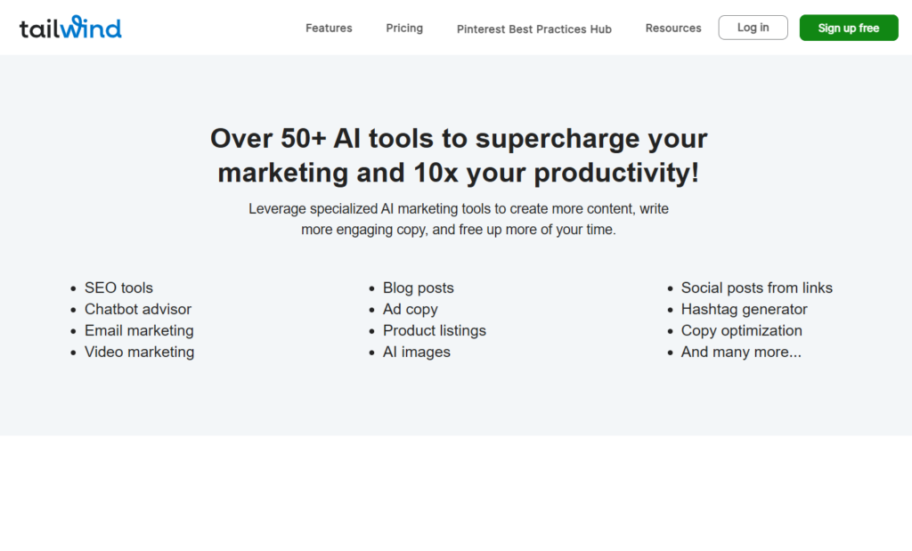Select the SEO tools list item
This screenshot has width=912, height=551.
click(x=118, y=288)
